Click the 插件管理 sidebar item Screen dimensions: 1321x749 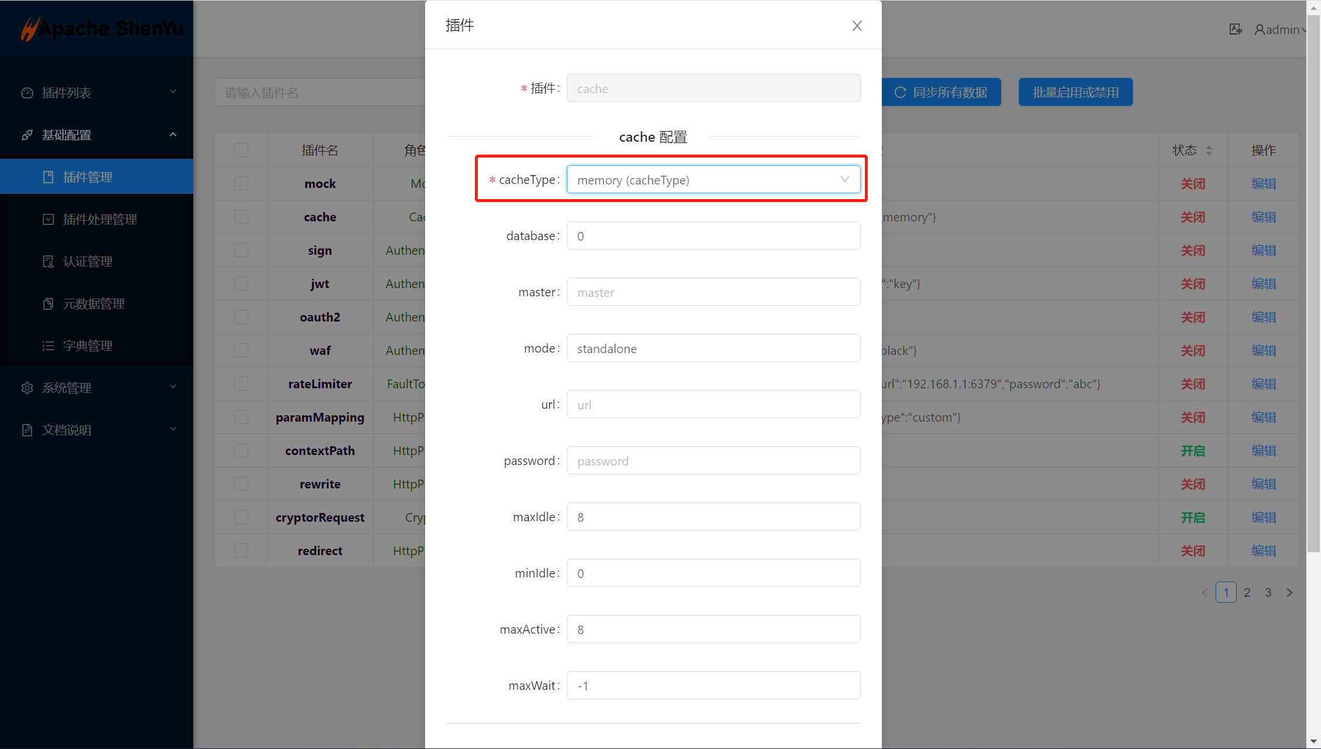coord(88,177)
